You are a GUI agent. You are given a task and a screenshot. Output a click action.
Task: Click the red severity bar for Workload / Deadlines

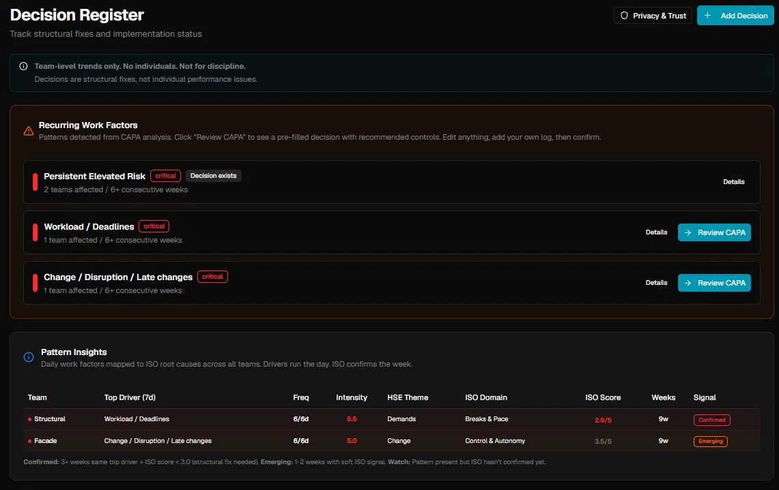(x=36, y=232)
